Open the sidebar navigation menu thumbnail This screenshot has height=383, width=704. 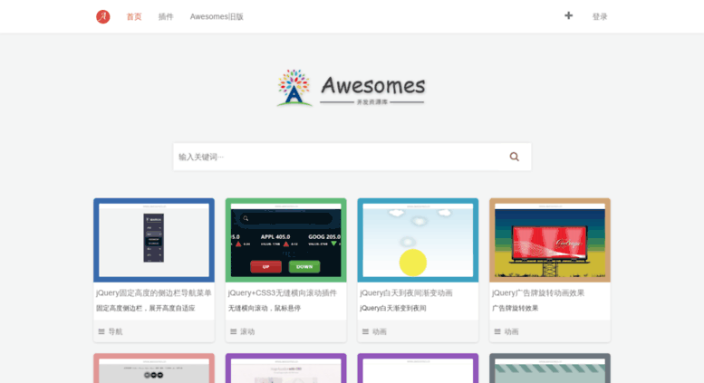click(154, 240)
